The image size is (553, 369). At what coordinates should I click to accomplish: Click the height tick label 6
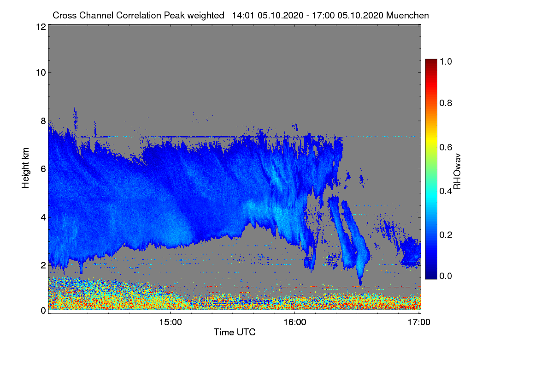click(43, 169)
